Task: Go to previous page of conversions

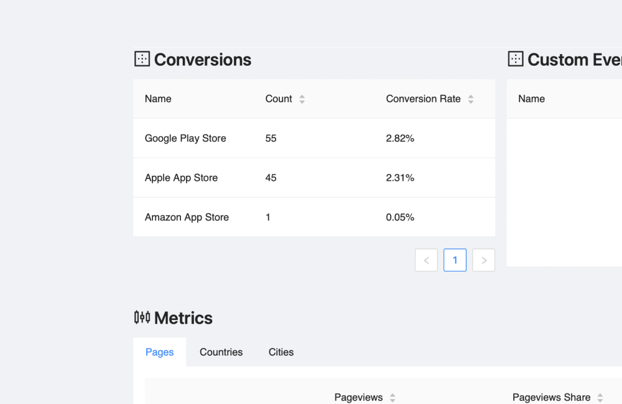Action: pos(426,260)
